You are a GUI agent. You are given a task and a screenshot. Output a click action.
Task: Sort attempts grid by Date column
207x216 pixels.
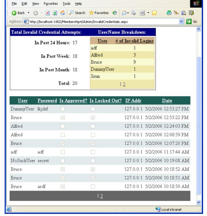click(x=167, y=100)
